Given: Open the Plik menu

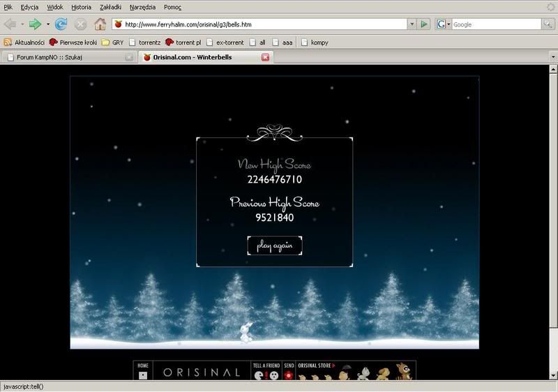Looking at the screenshot, I should coord(8,7).
